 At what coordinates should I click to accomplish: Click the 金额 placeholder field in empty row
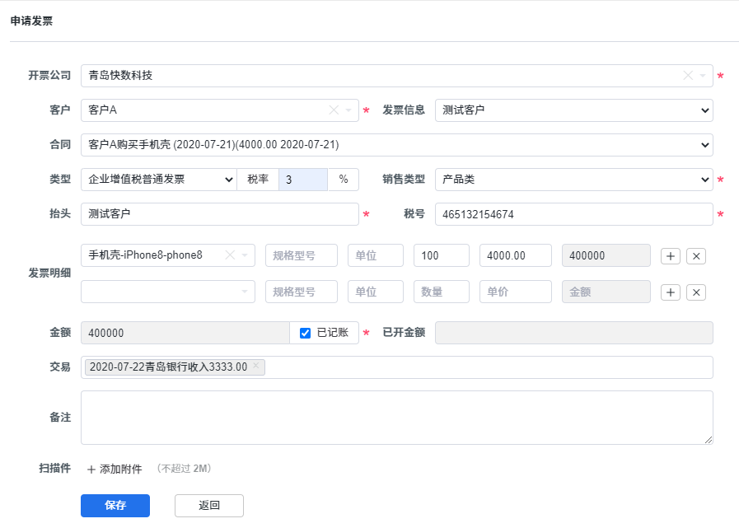(606, 292)
